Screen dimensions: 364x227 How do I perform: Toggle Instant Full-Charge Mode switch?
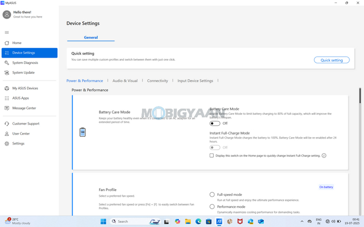click(215, 148)
